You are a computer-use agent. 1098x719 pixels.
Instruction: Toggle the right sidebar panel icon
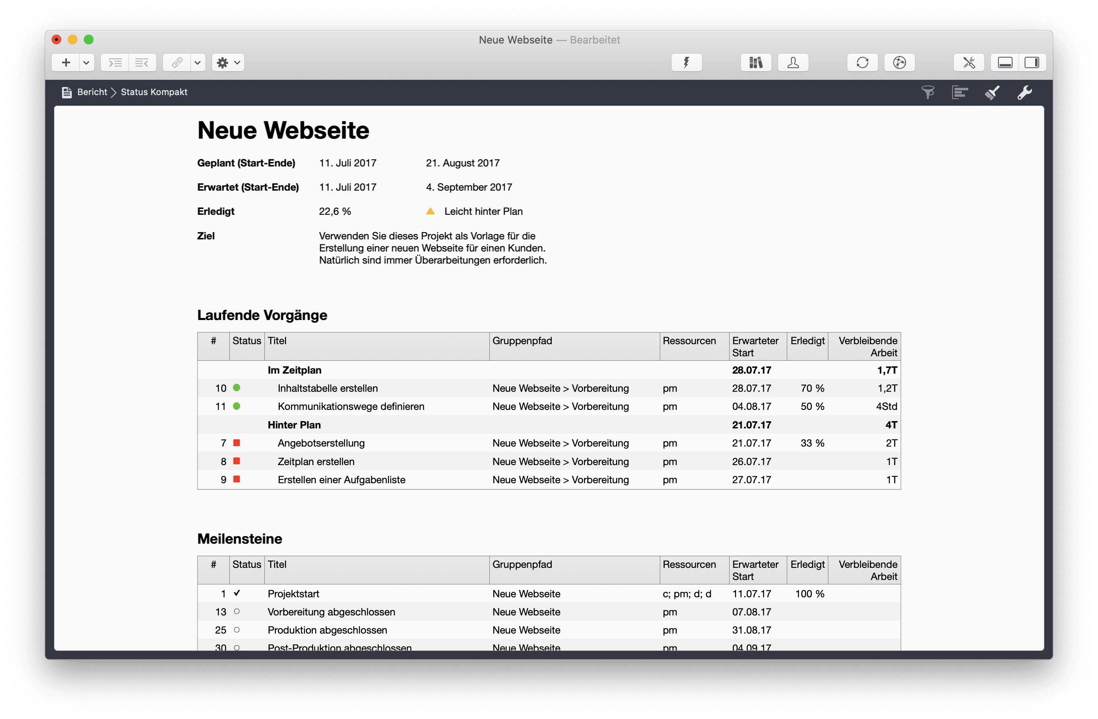tap(1032, 62)
